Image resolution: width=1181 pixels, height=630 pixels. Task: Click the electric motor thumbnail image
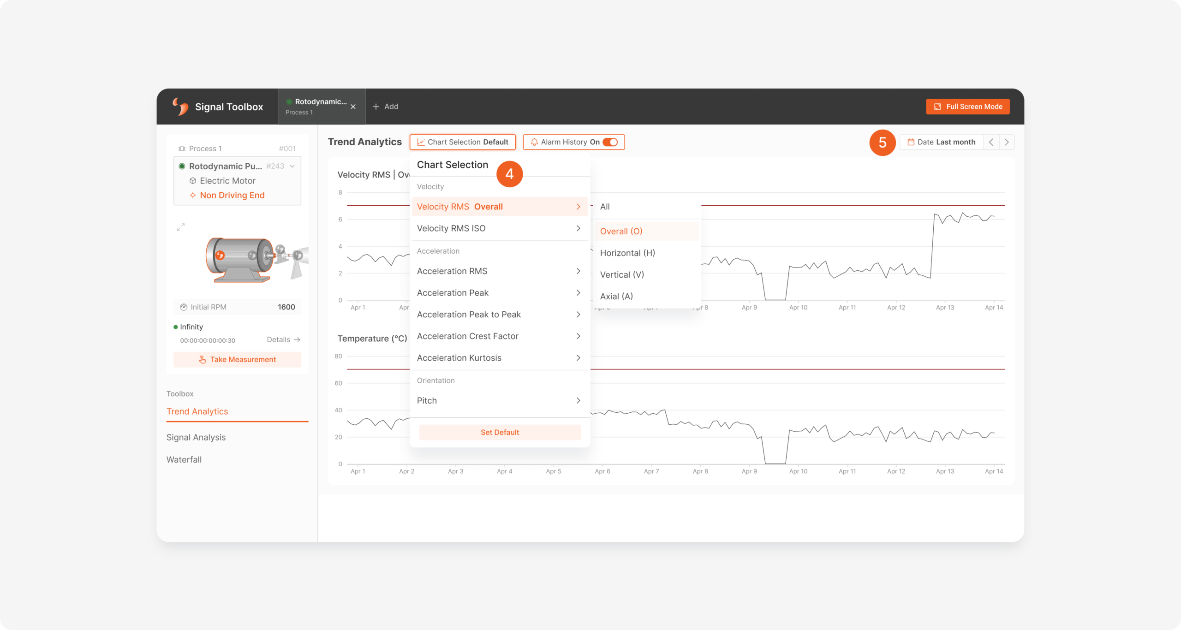pos(256,260)
